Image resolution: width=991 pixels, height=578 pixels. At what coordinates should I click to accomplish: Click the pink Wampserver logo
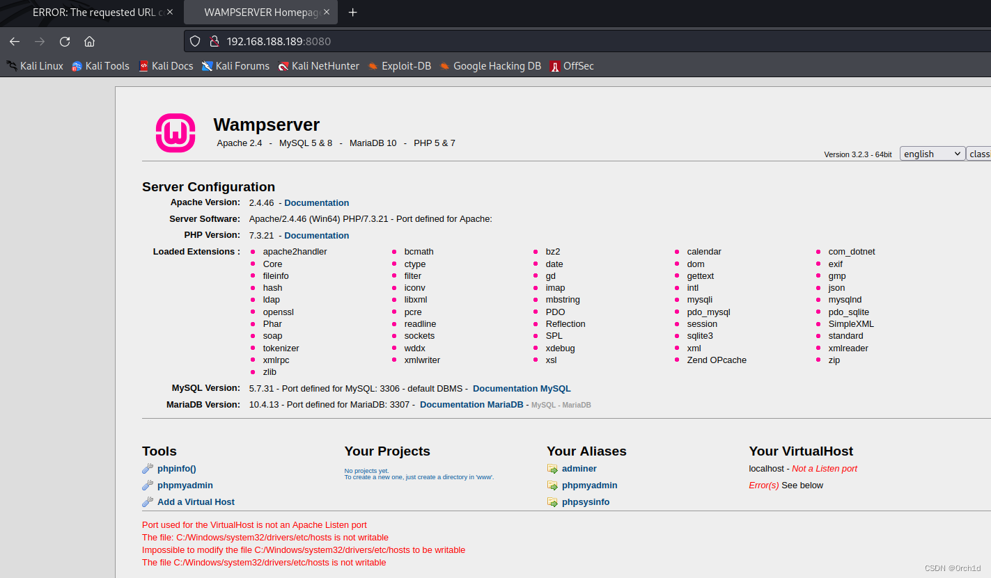click(175, 132)
